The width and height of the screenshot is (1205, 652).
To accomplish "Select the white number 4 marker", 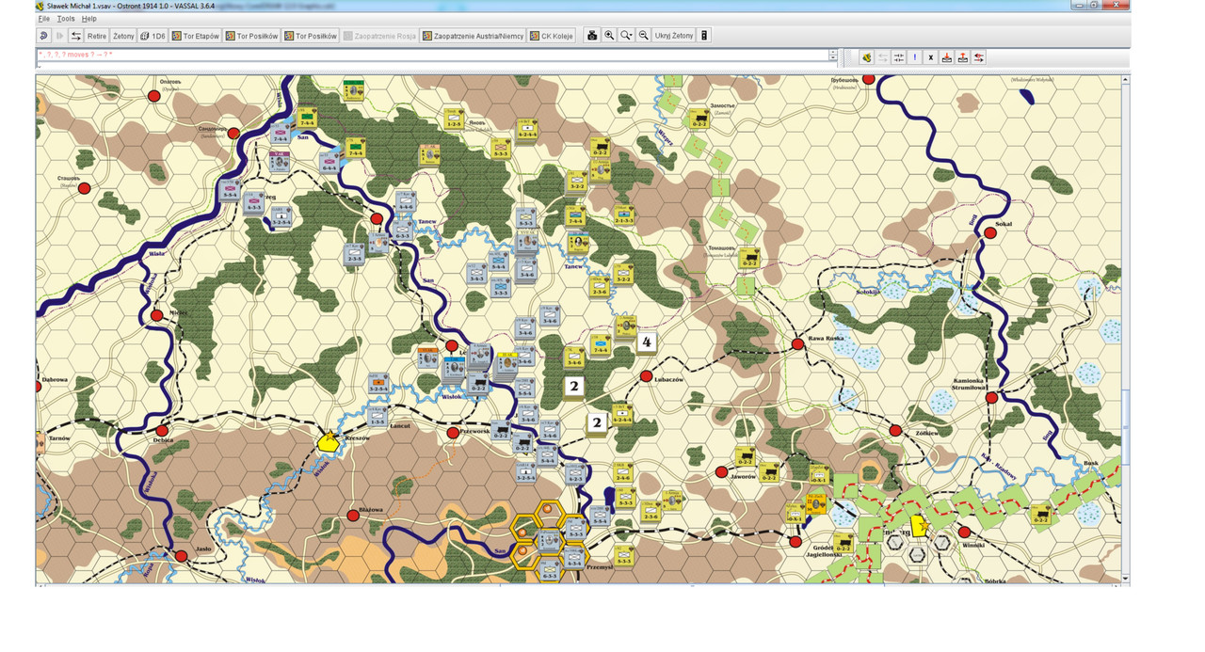I will pos(646,342).
